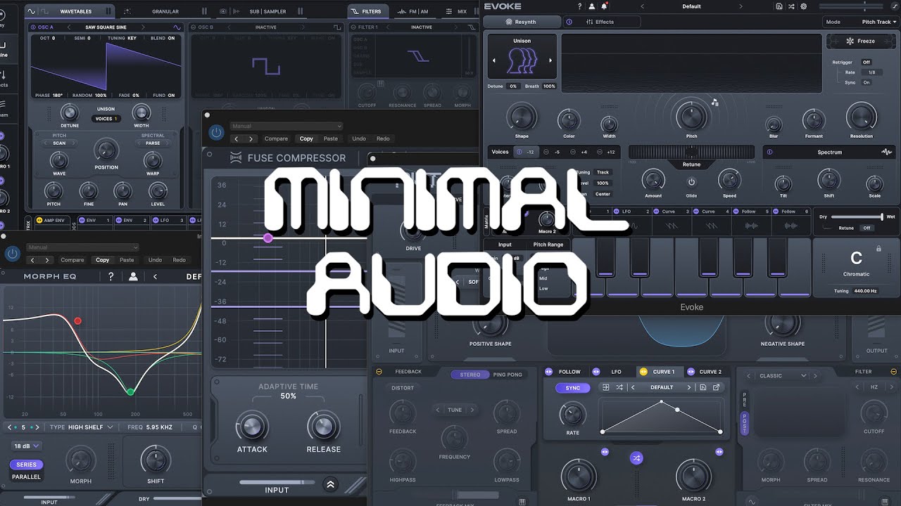The image size is (901, 506).
Task: Click Paste in Morph EQ toolbar
Action: click(127, 260)
